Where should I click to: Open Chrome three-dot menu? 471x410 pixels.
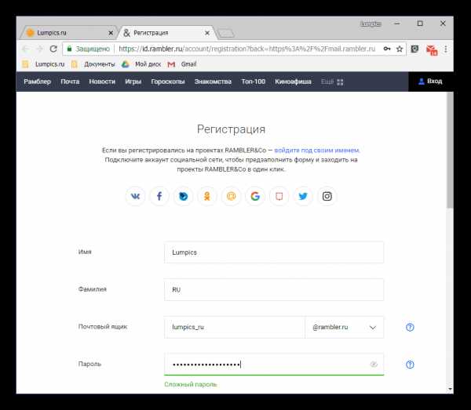point(446,49)
